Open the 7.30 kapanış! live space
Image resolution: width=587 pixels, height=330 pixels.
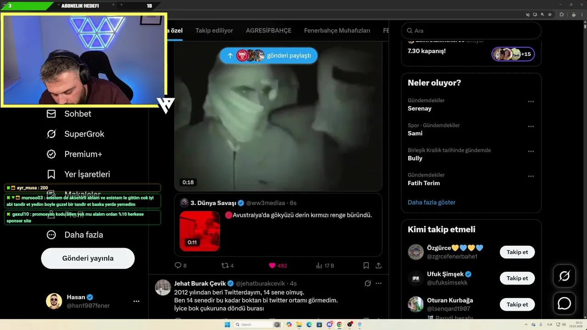click(x=426, y=51)
